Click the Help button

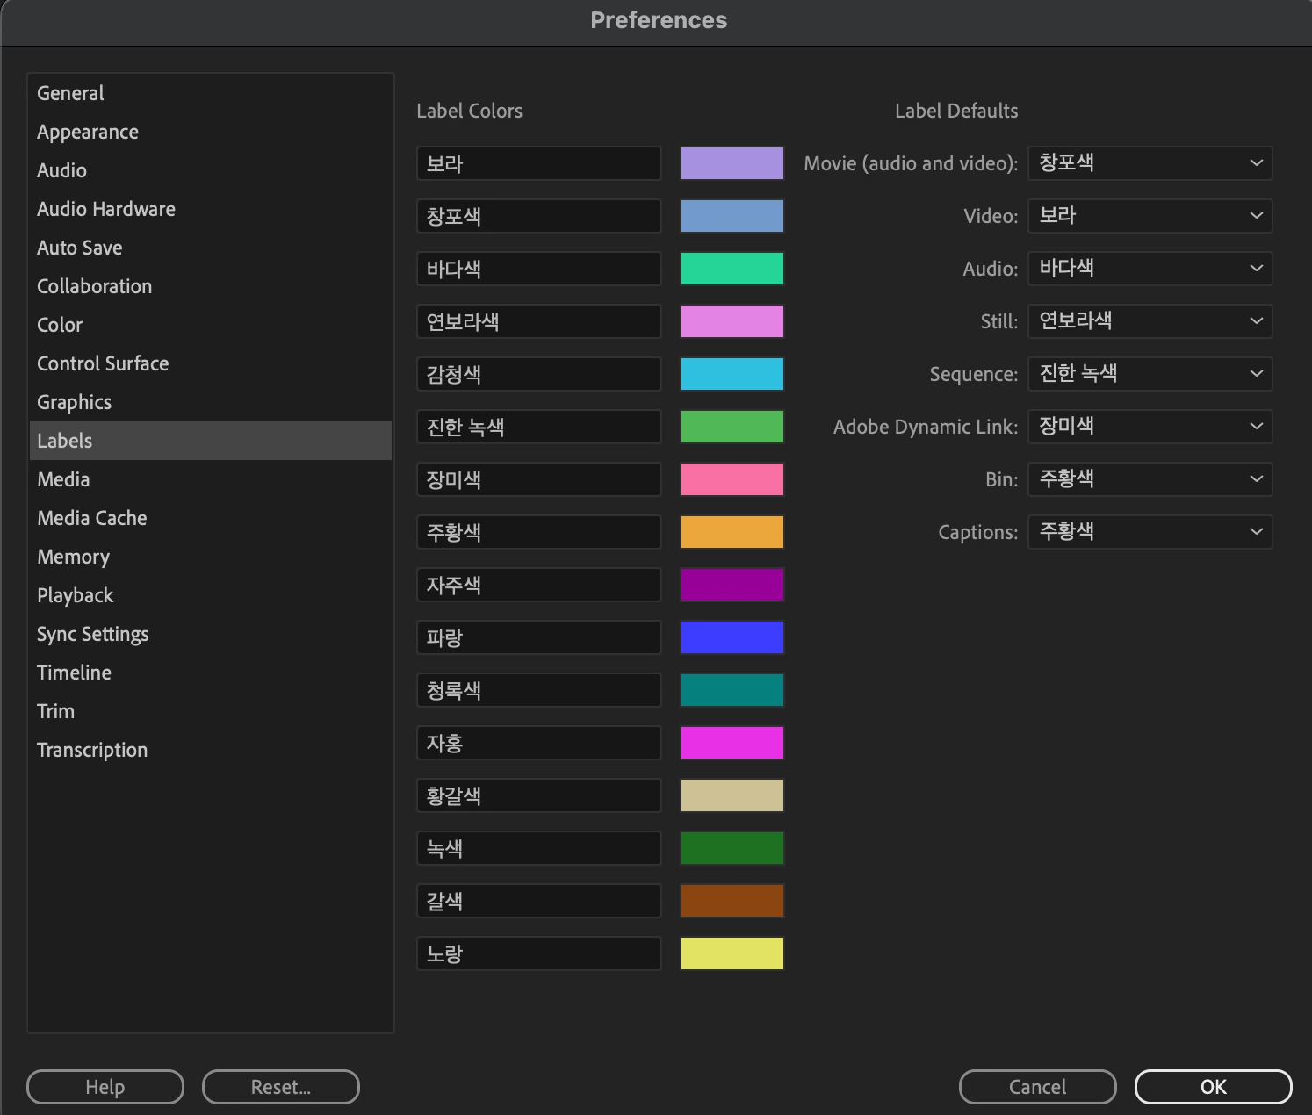(105, 1087)
